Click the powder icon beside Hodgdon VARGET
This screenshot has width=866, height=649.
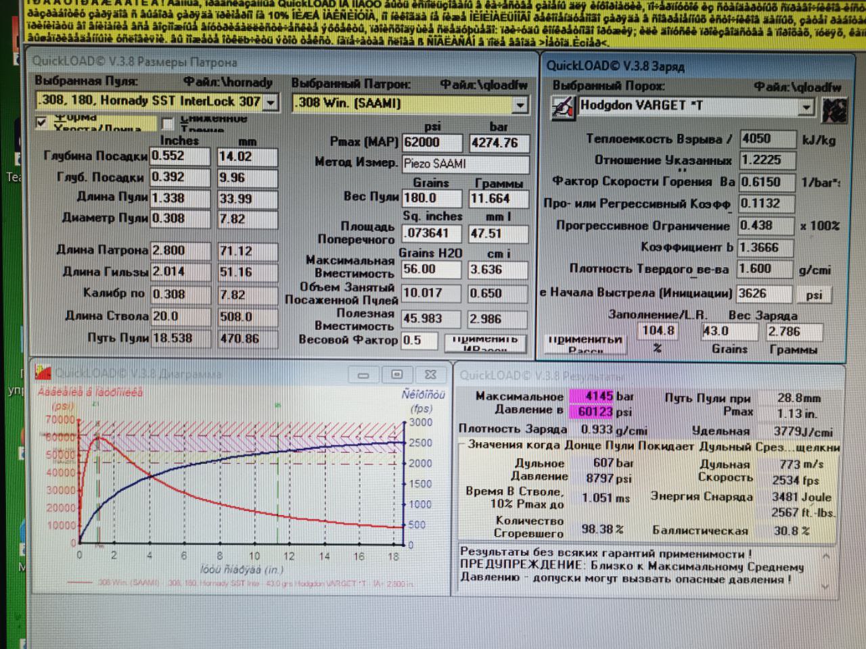tap(563, 108)
